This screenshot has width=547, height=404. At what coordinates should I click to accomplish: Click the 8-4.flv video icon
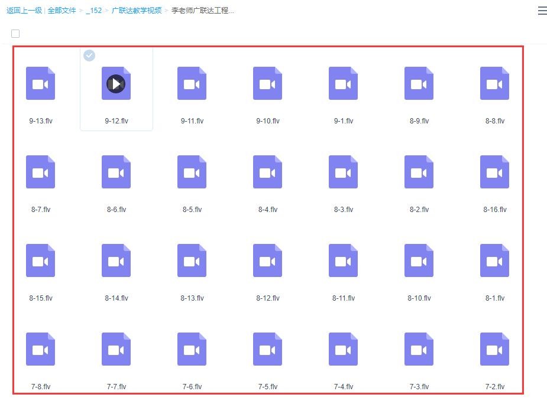coord(267,172)
